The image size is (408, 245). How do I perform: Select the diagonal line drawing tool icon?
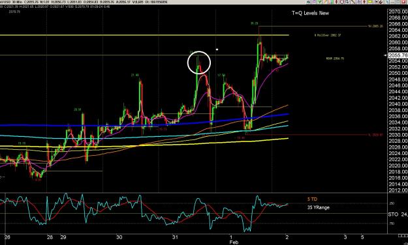[353, 1]
